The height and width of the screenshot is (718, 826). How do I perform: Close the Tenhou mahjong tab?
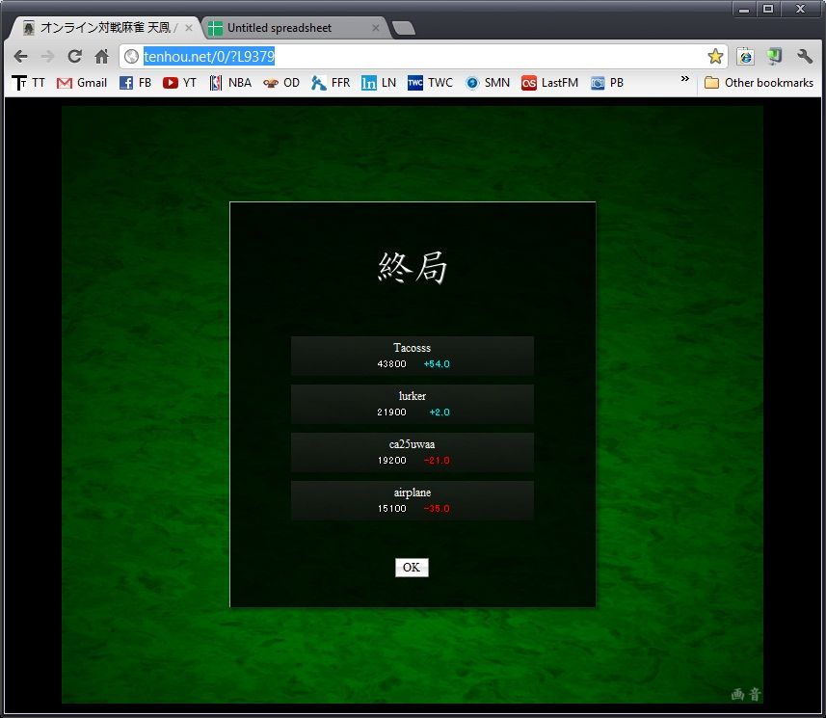[189, 28]
